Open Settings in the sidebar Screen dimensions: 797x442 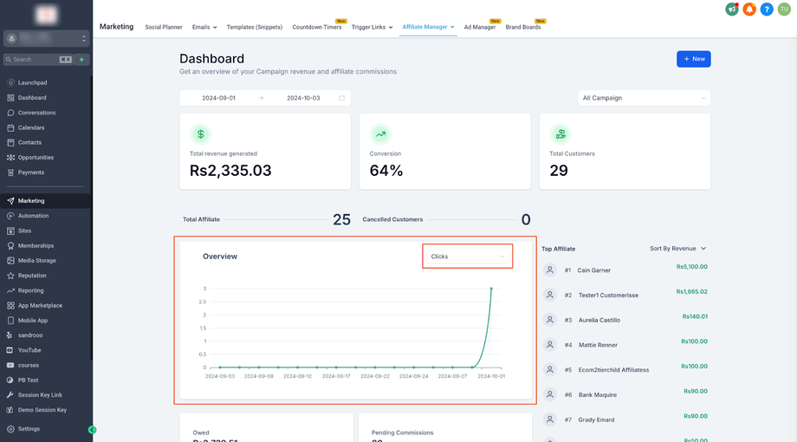click(29, 429)
